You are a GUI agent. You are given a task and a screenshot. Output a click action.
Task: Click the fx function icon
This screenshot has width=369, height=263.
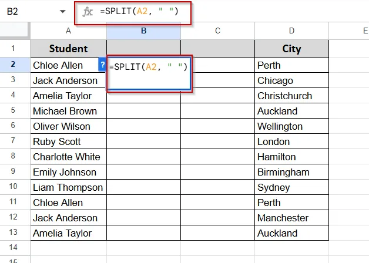click(x=88, y=12)
